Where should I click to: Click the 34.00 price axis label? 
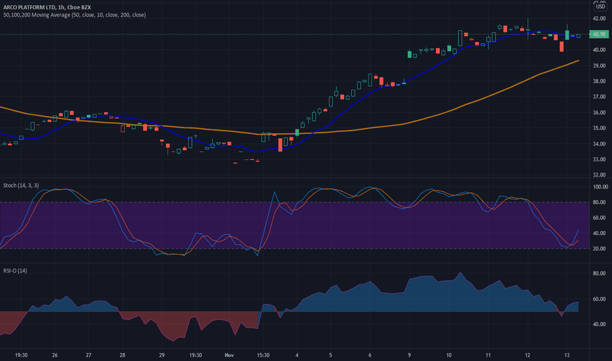[x=599, y=144]
